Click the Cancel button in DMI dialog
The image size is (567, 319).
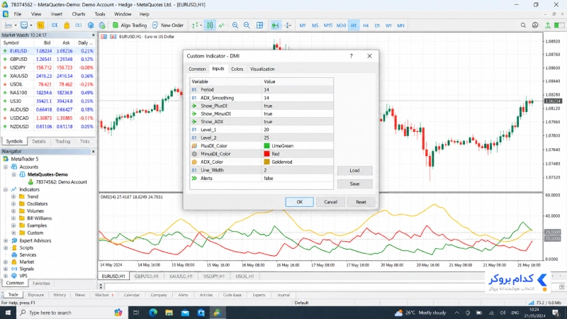pos(330,202)
